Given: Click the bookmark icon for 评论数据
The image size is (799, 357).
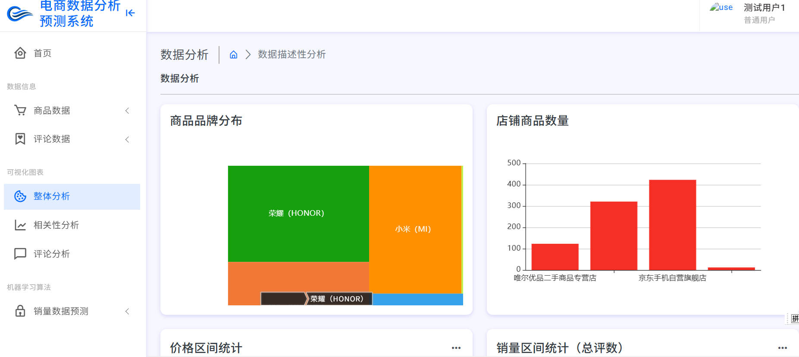Looking at the screenshot, I should pos(20,139).
